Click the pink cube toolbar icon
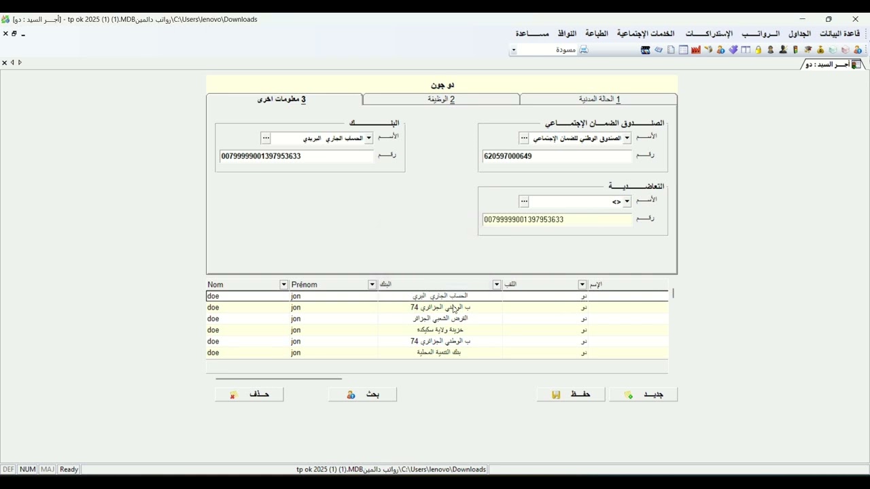 846,50
